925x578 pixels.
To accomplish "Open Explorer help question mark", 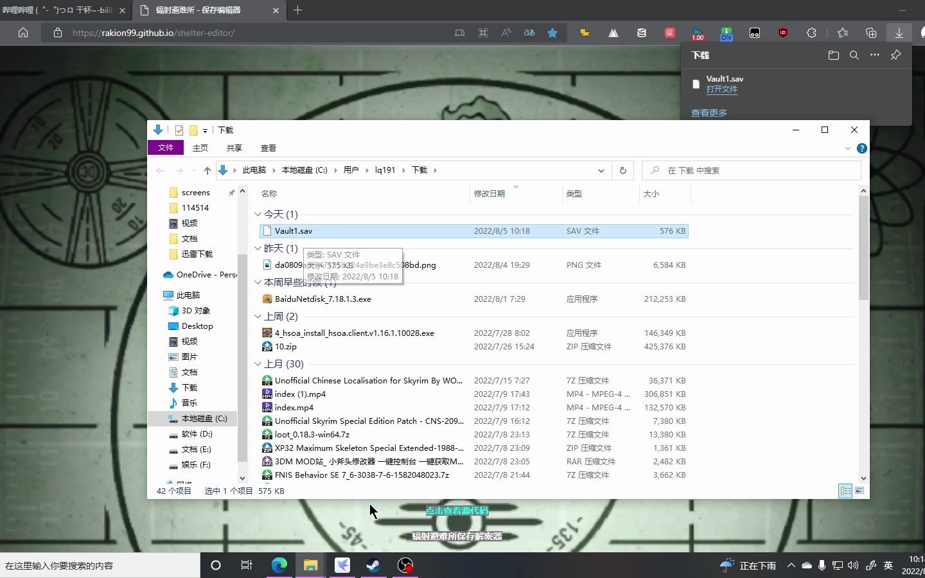I will 861,148.
